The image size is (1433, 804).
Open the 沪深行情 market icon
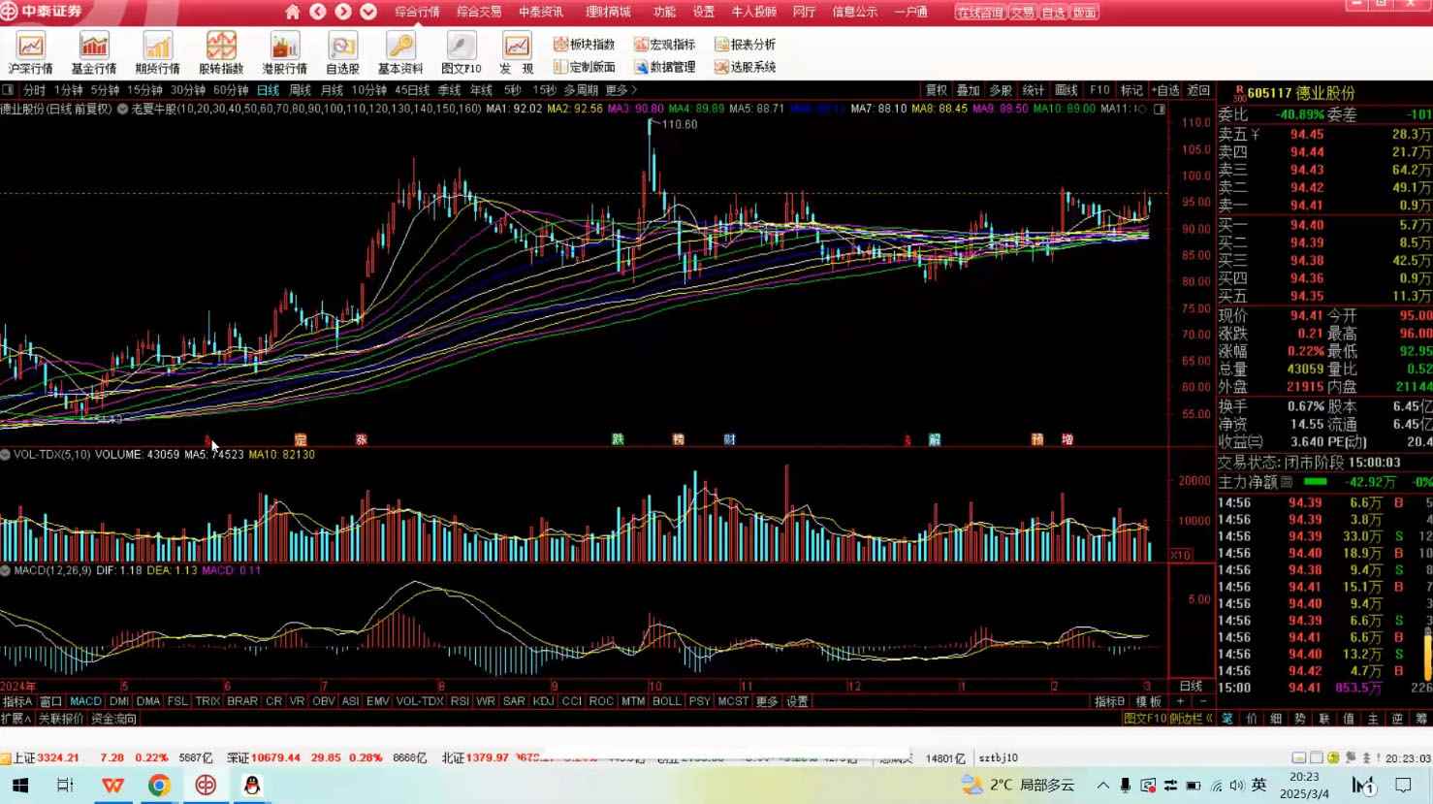31,53
